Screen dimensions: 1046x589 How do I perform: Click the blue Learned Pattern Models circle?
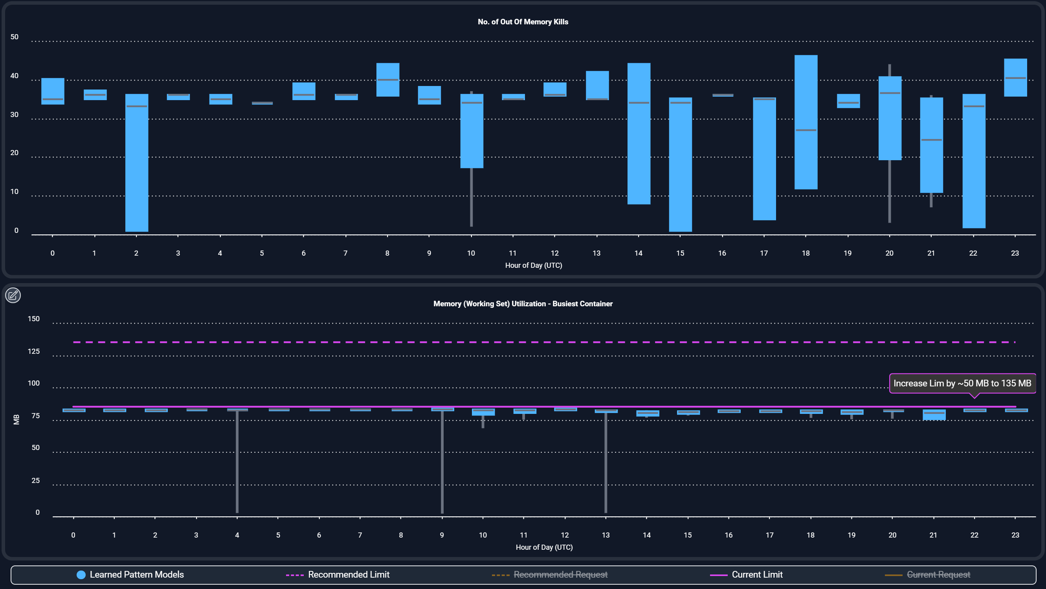coord(81,575)
